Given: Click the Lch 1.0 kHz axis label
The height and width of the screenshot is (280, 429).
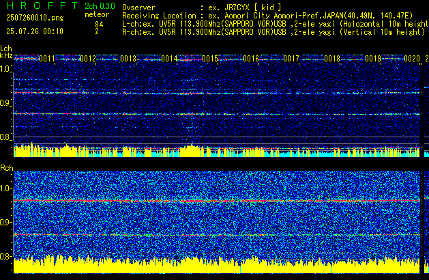Looking at the screenshot, I should 5,69.
